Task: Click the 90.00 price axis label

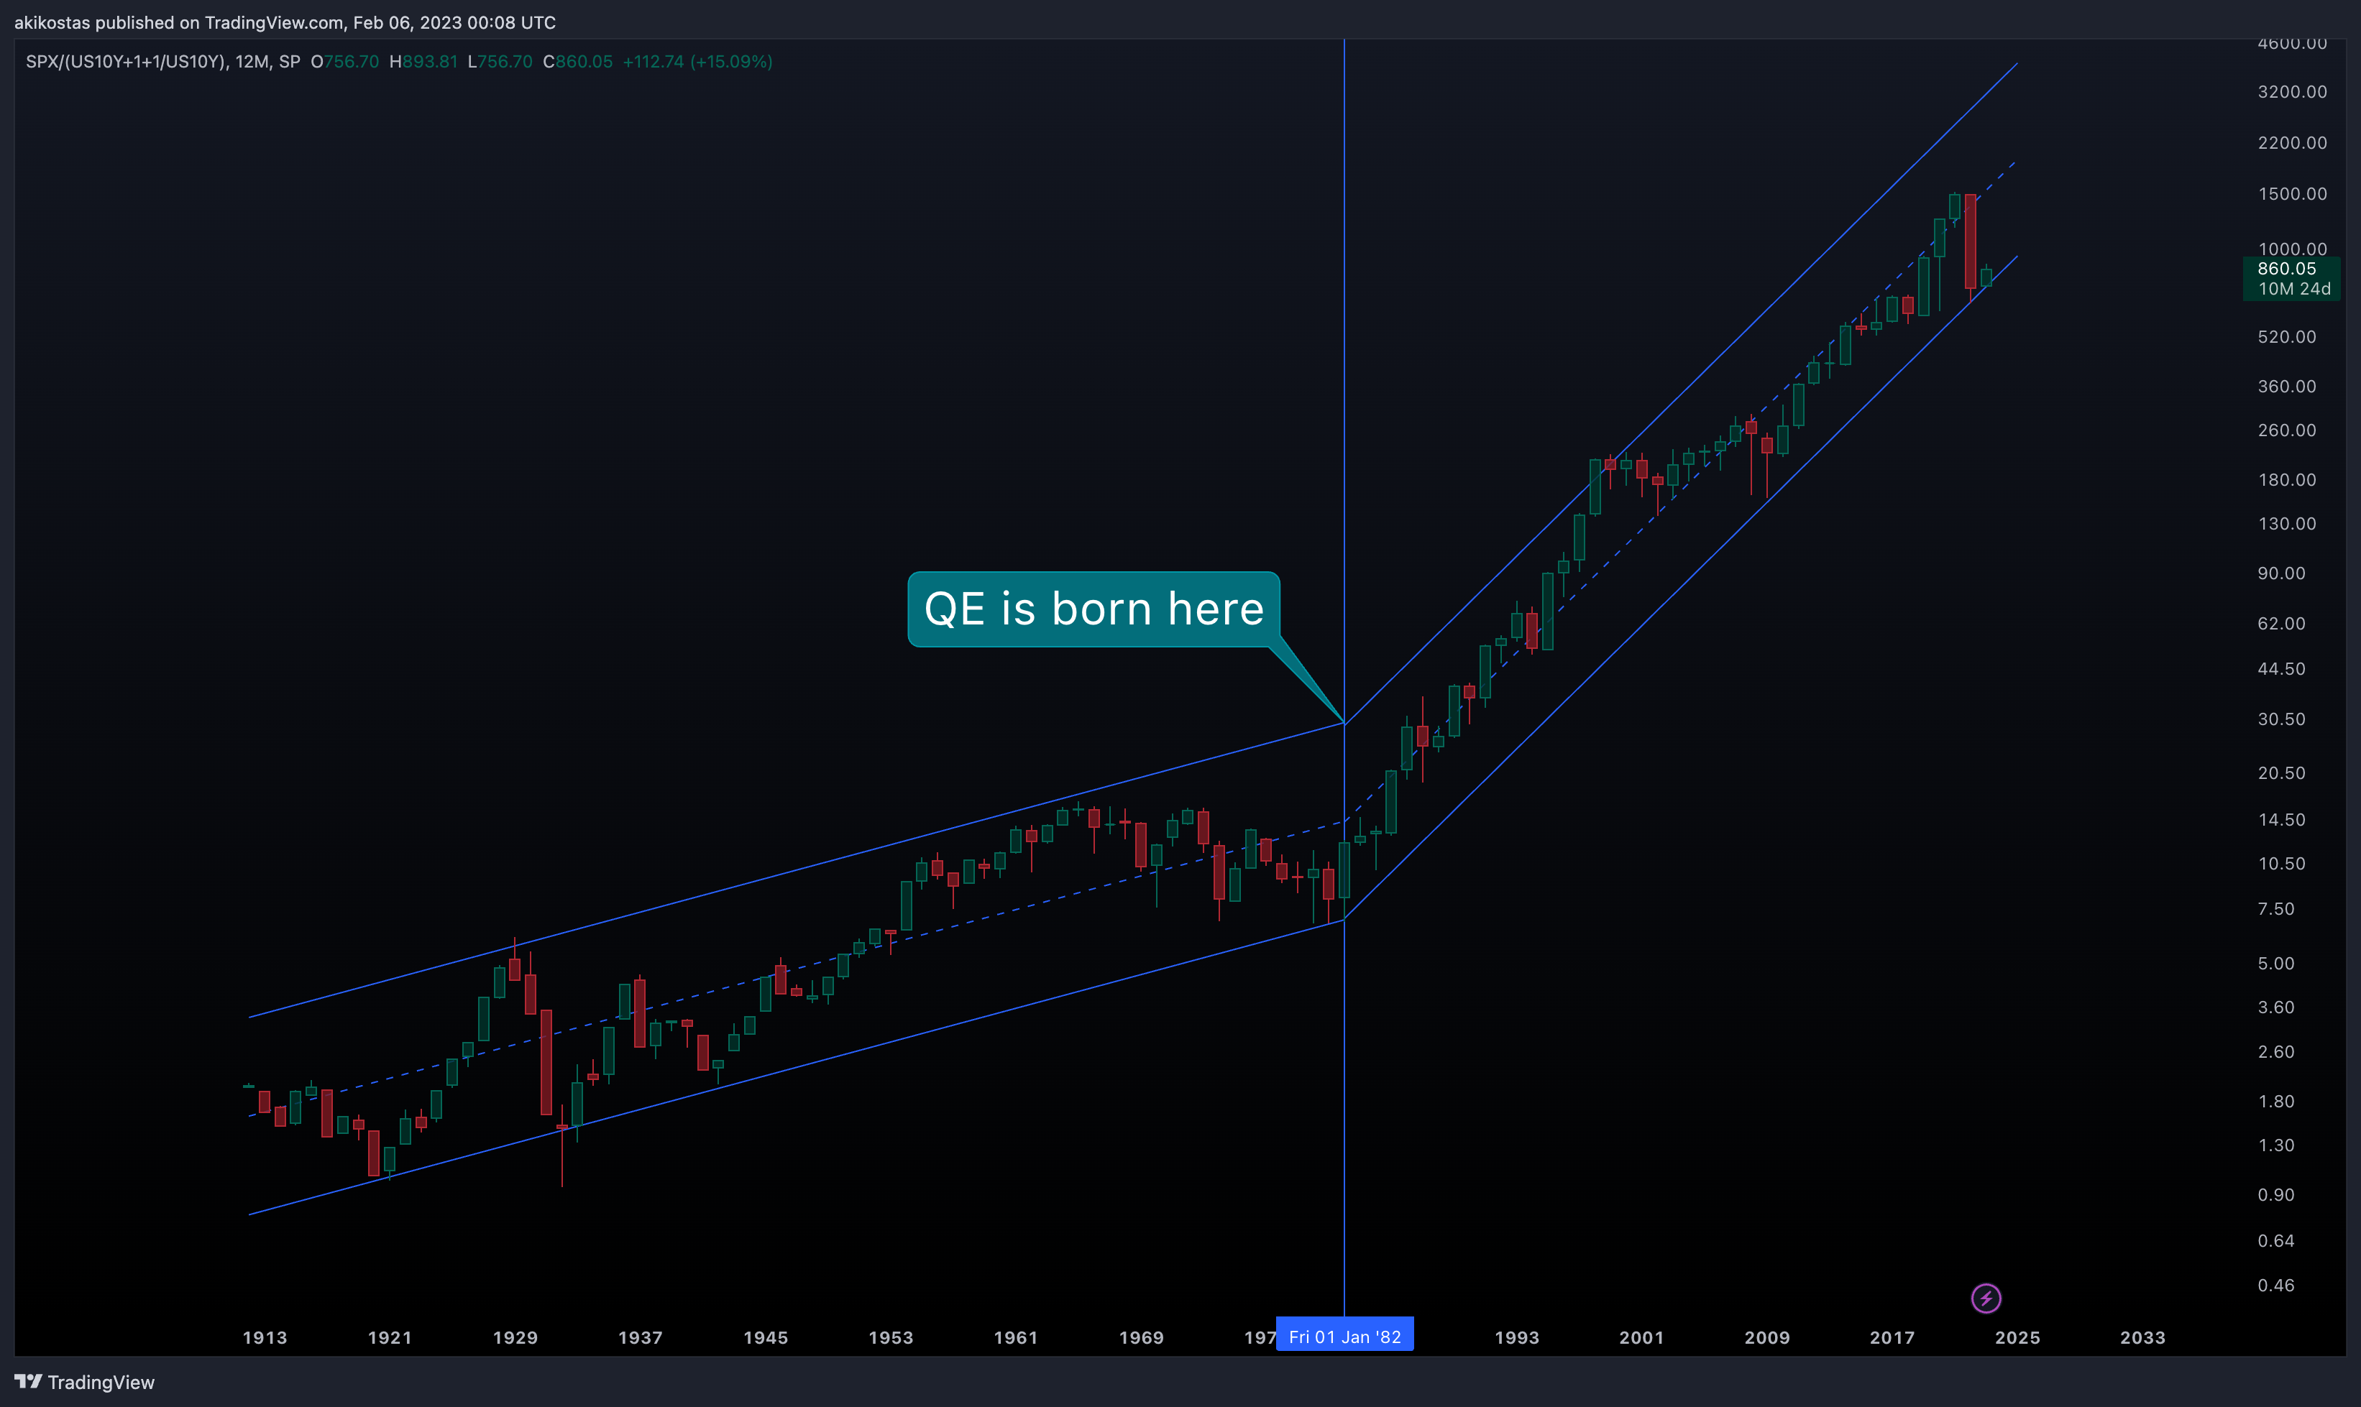Action: tap(2281, 573)
